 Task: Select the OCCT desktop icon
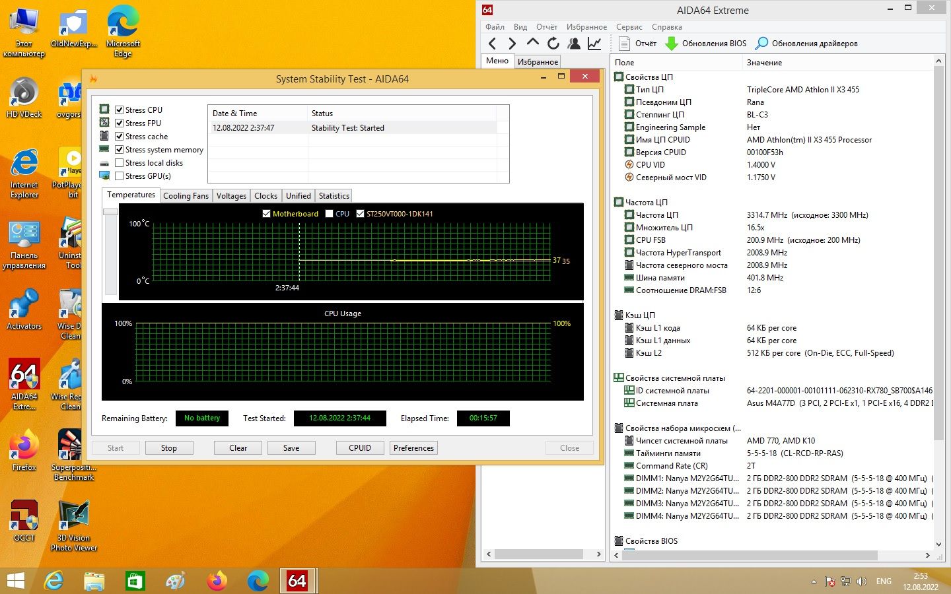pos(24,521)
